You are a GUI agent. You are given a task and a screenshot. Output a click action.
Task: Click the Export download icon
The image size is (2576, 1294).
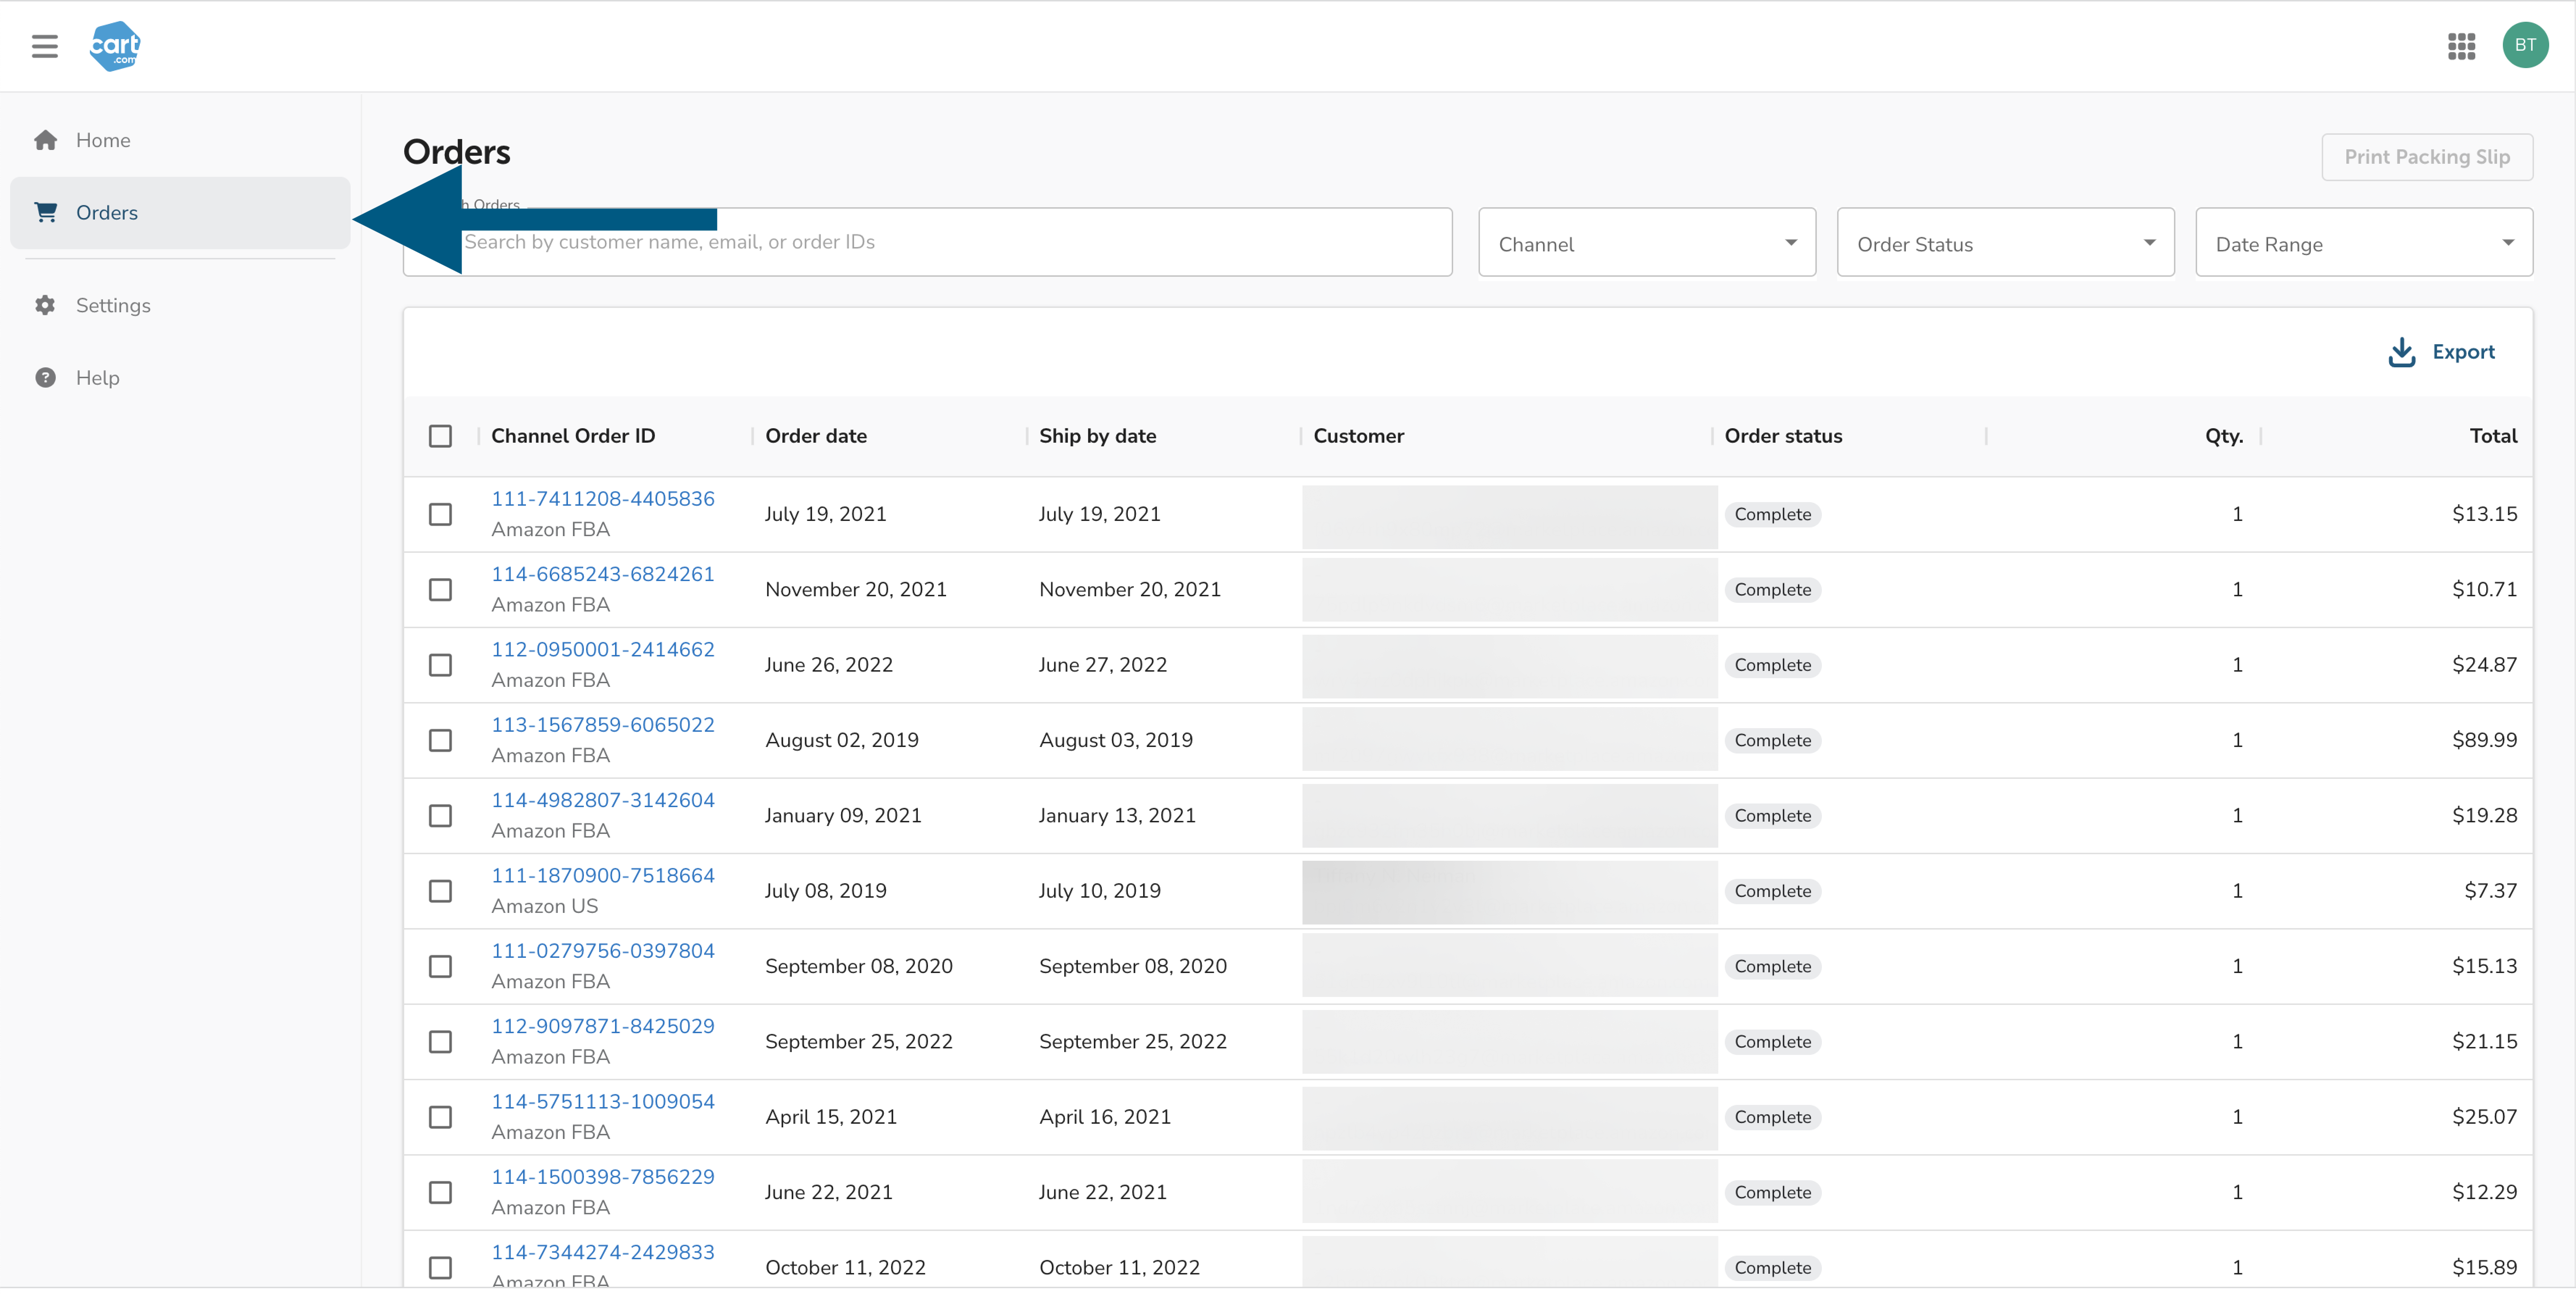point(2401,352)
